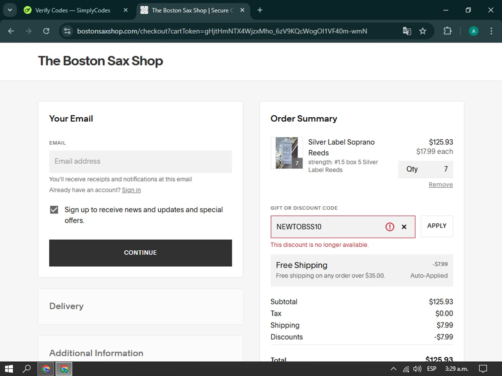
Task: Click the APPLY discount button
Action: coord(437,226)
